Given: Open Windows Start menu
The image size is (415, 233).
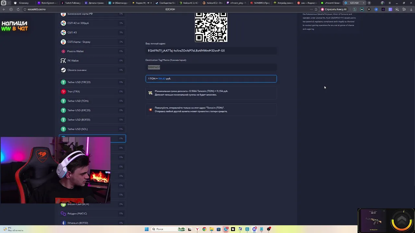Looking at the screenshot, I should pyautogui.click(x=147, y=229).
